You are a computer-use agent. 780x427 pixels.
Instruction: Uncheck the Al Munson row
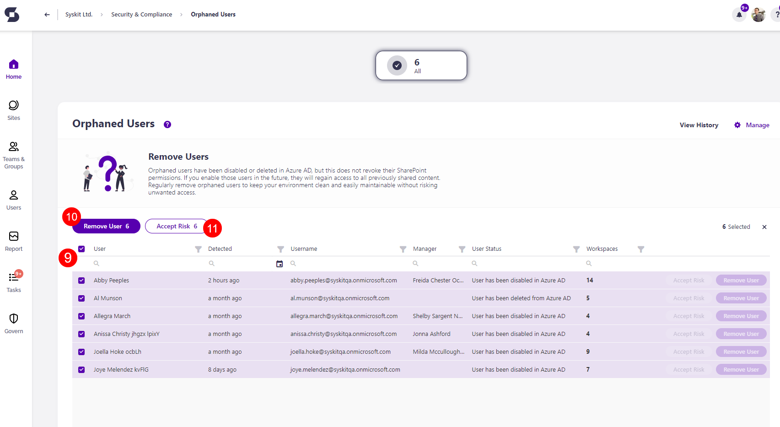[81, 298]
